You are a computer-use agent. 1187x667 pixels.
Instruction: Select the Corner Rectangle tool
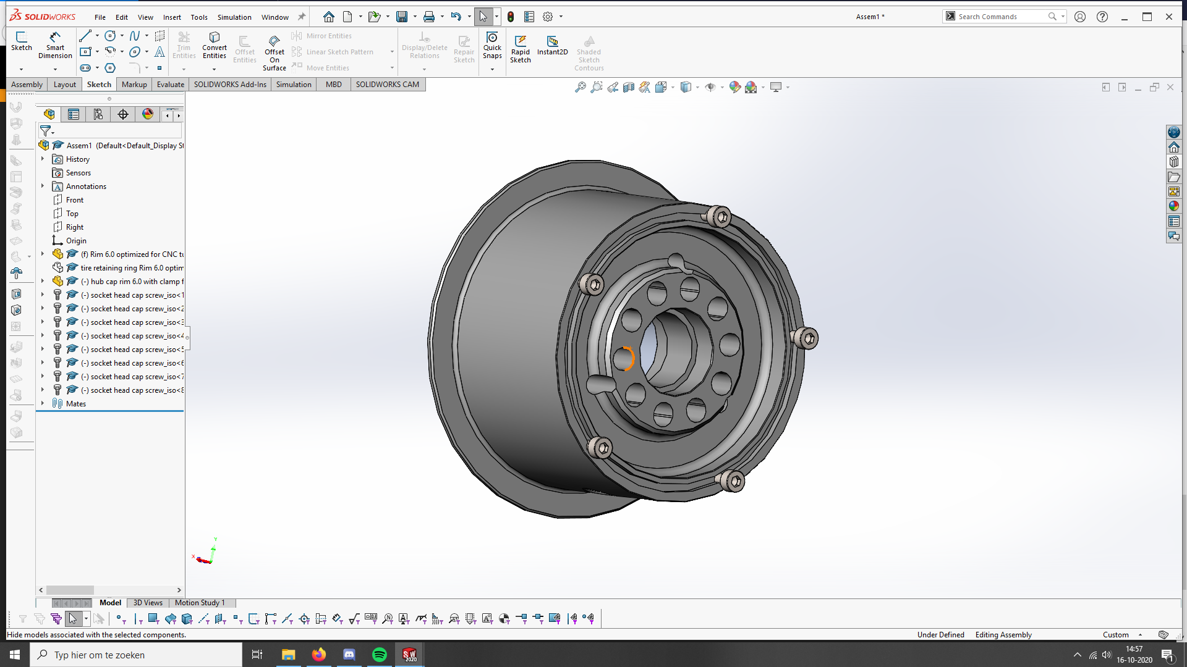tap(85, 52)
